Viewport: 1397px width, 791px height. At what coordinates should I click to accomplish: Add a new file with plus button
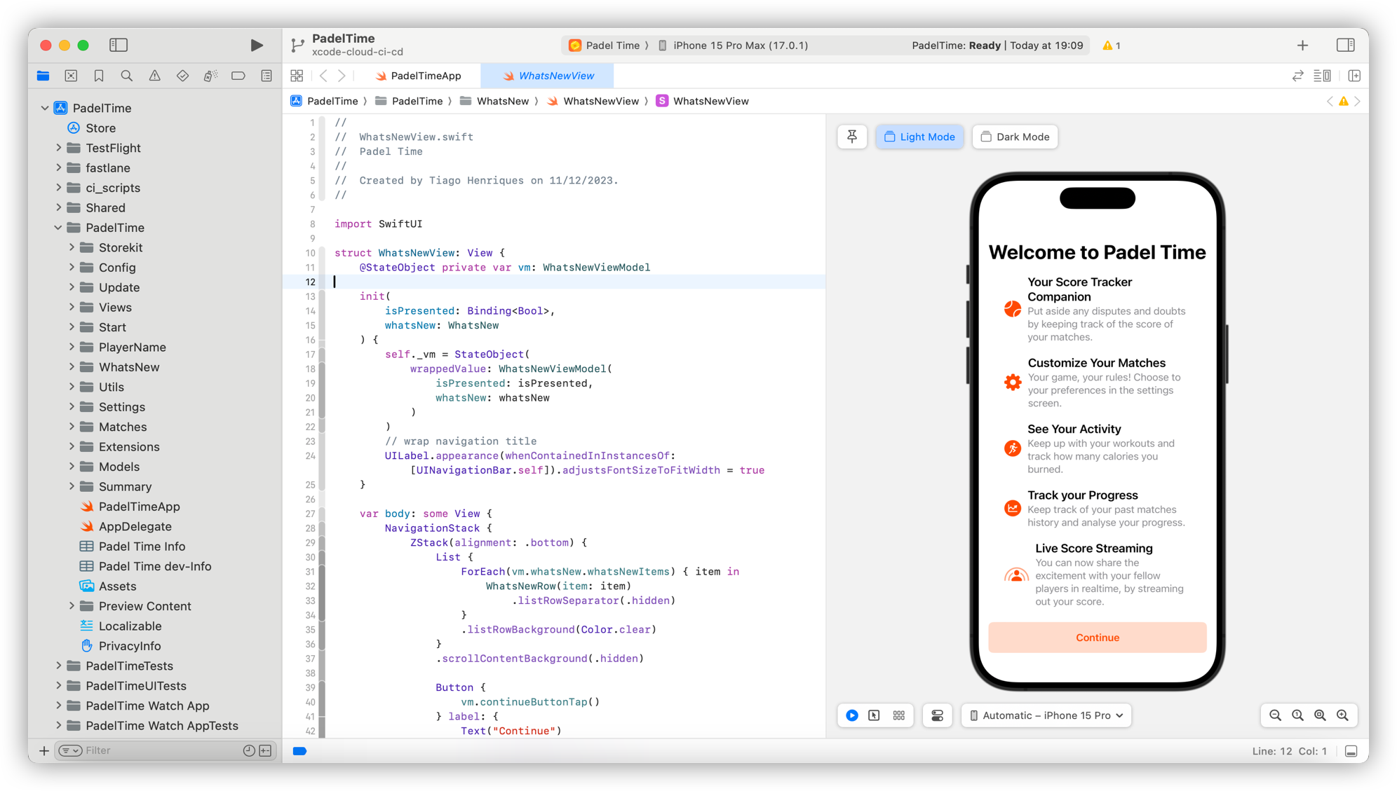(x=44, y=750)
